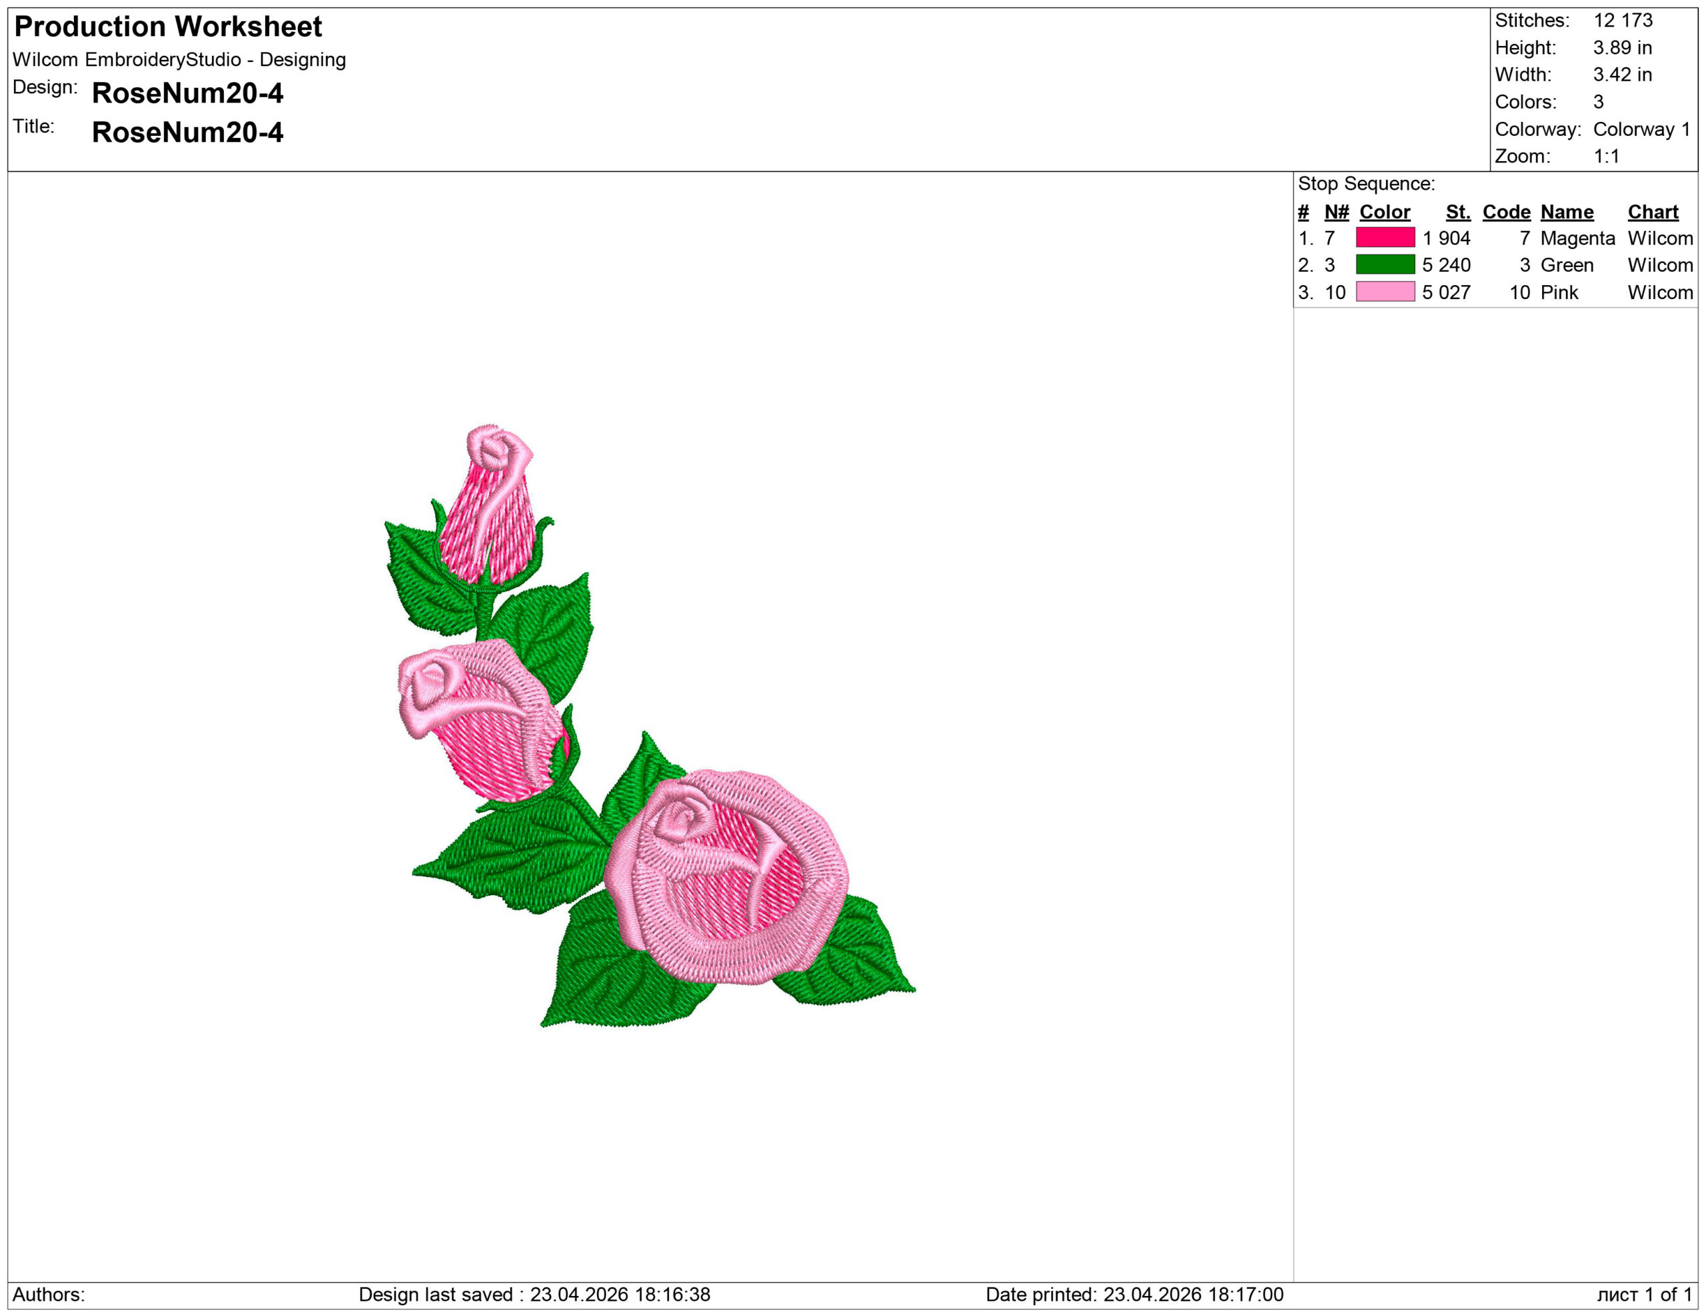Click the Magenta thread name
The image size is (1706, 1312).
tap(1576, 238)
